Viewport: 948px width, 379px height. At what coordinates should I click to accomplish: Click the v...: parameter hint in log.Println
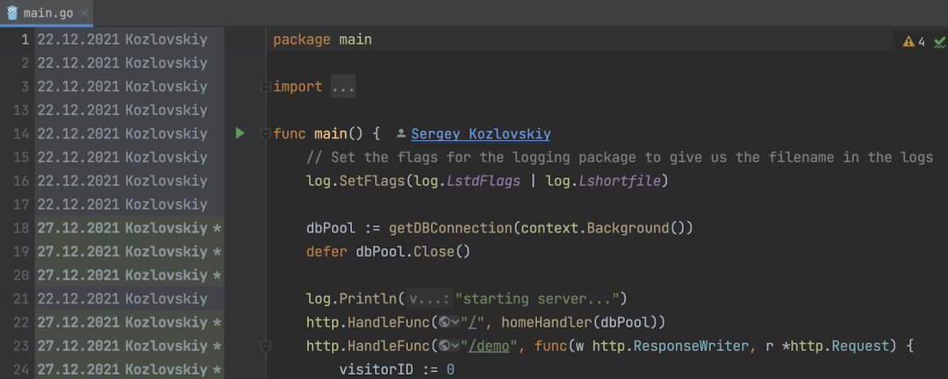pos(429,298)
